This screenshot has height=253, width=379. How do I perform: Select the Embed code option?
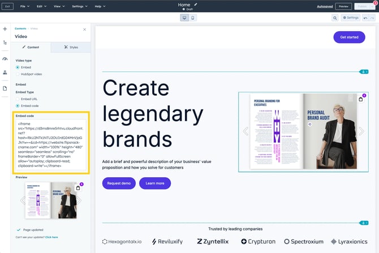tap(18, 106)
